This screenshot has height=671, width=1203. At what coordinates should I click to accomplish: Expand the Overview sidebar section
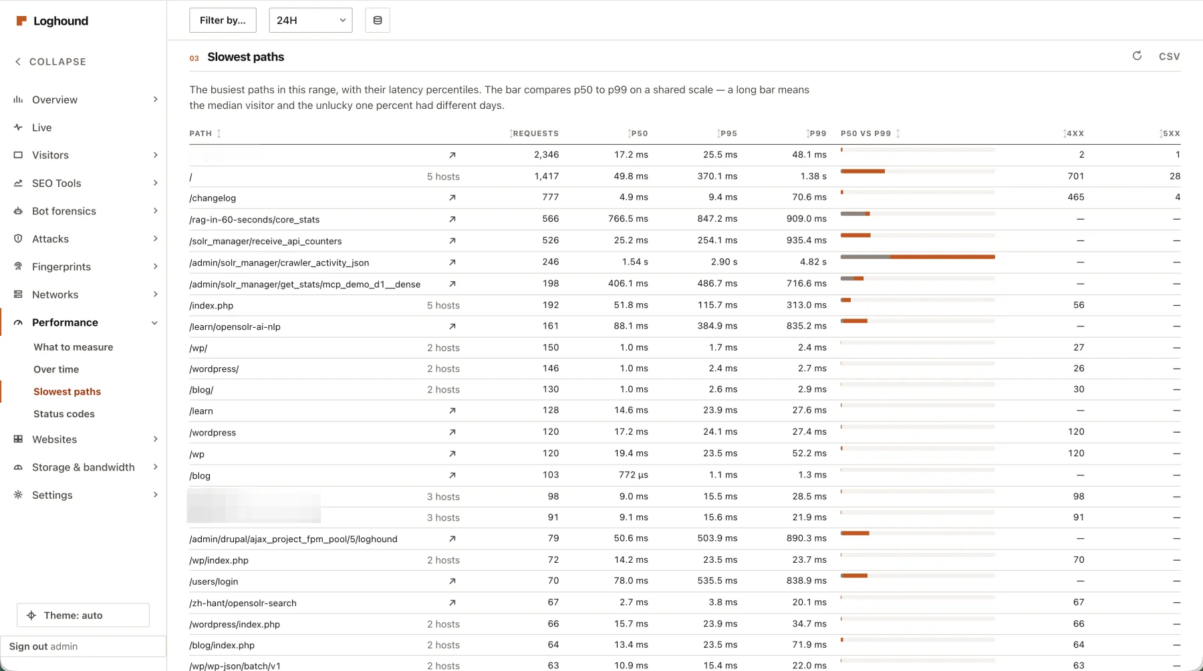click(x=155, y=99)
